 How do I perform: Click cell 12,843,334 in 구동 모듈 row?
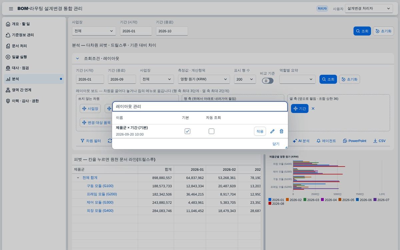[190, 186]
